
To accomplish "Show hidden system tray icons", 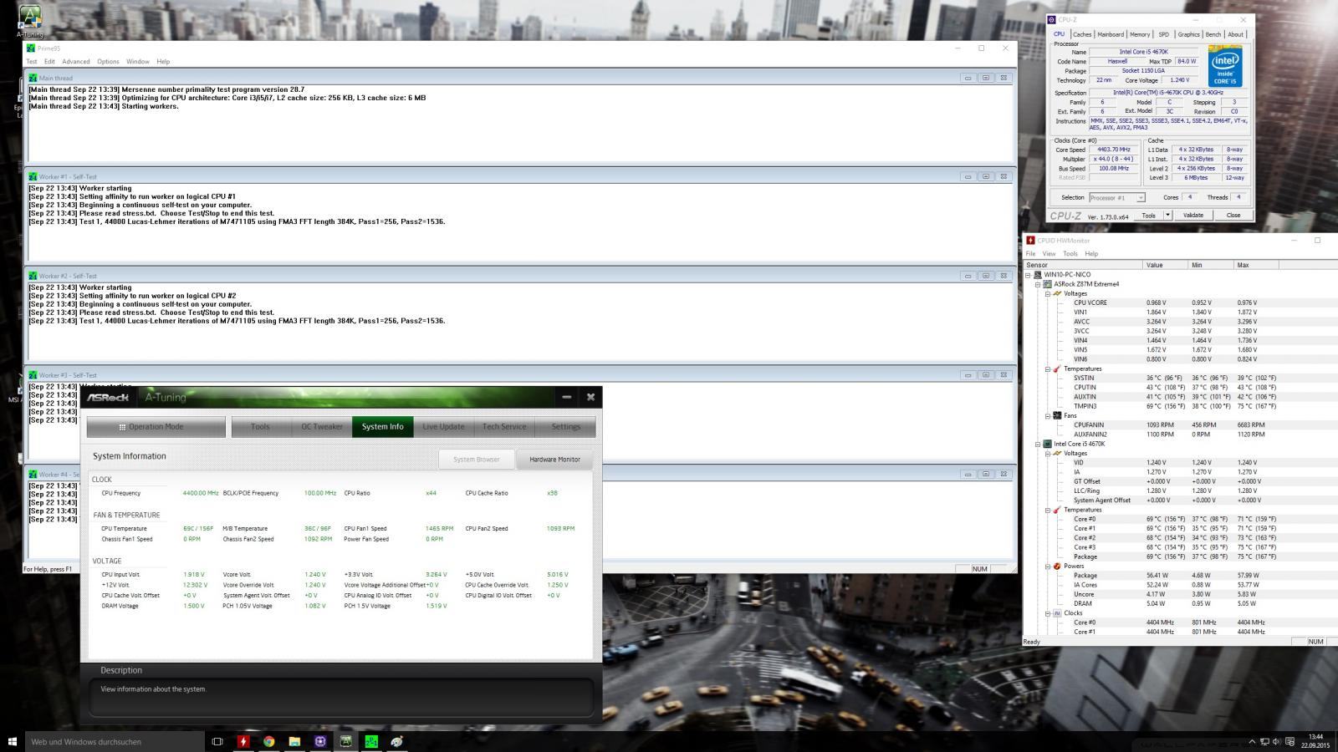I will pyautogui.click(x=1252, y=742).
